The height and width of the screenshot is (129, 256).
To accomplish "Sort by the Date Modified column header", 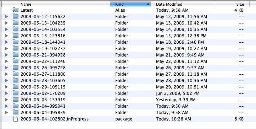I will pos(183,4).
